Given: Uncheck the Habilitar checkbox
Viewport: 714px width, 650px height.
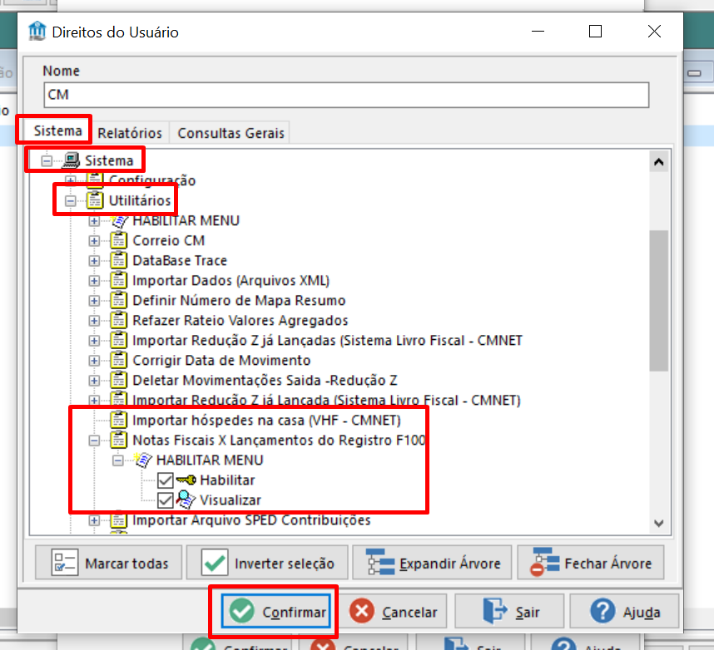Looking at the screenshot, I should point(166,480).
